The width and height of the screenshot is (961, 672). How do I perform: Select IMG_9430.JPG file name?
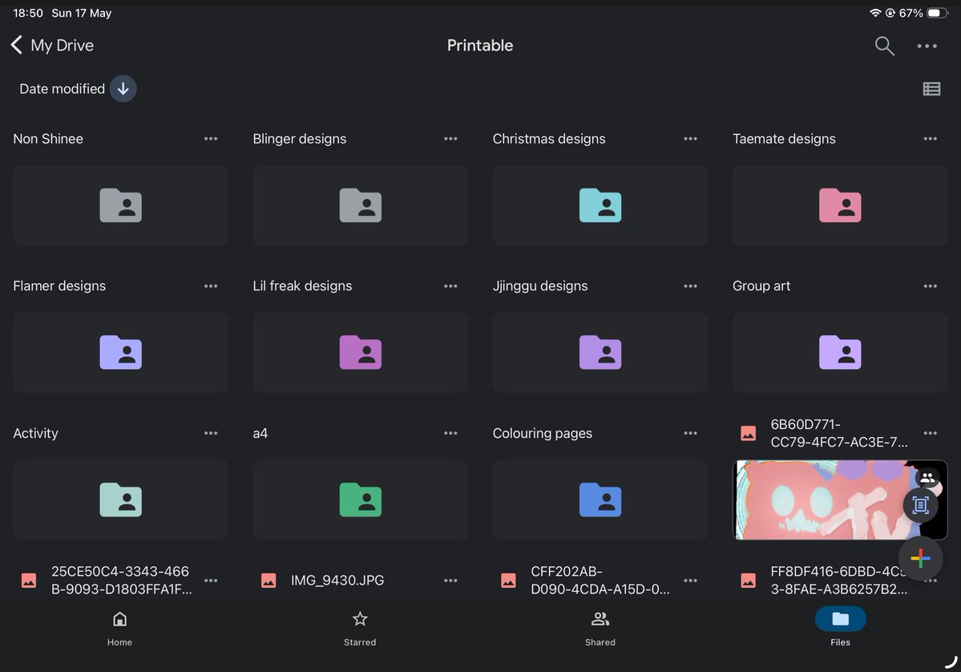[x=337, y=580]
